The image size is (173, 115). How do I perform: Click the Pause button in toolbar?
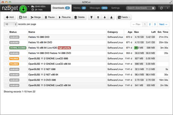coord(50,17)
